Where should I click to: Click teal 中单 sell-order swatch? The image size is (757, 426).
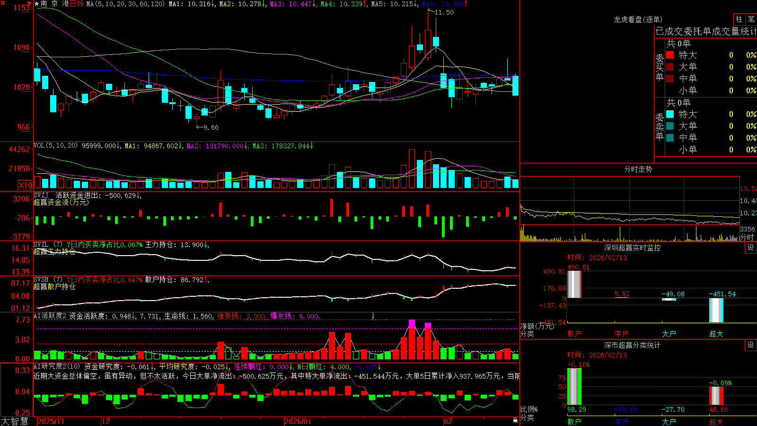point(670,138)
